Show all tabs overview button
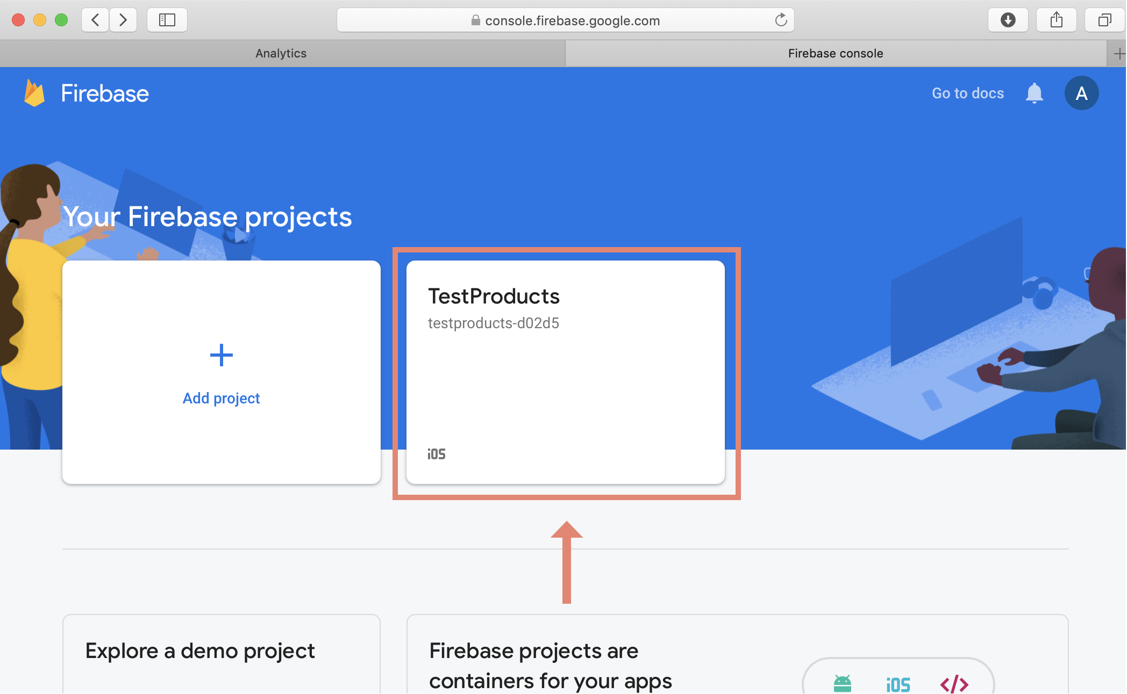 [1104, 20]
